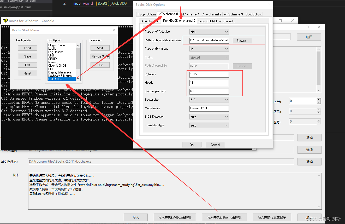The image size is (345, 224).
Task: Switch to ATA channel 0 tab
Action: [x=168, y=14]
